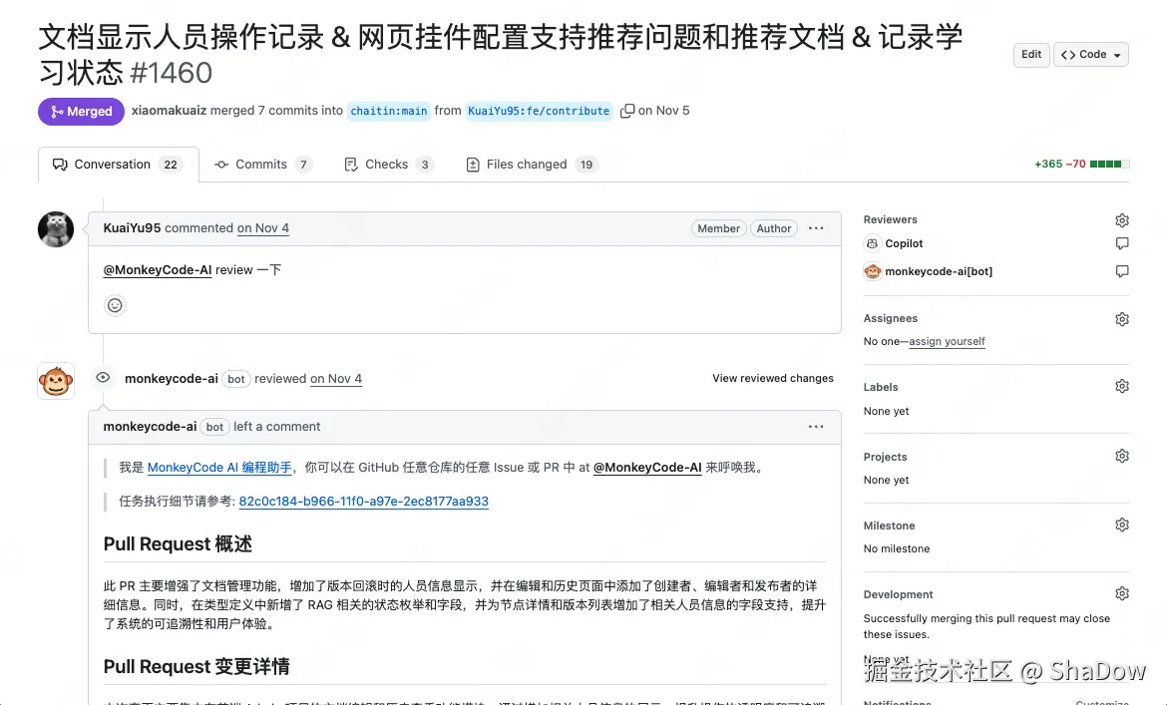Open xiaomakuaiz user profile link
Image resolution: width=1167 pixels, height=705 pixels.
[169, 110]
